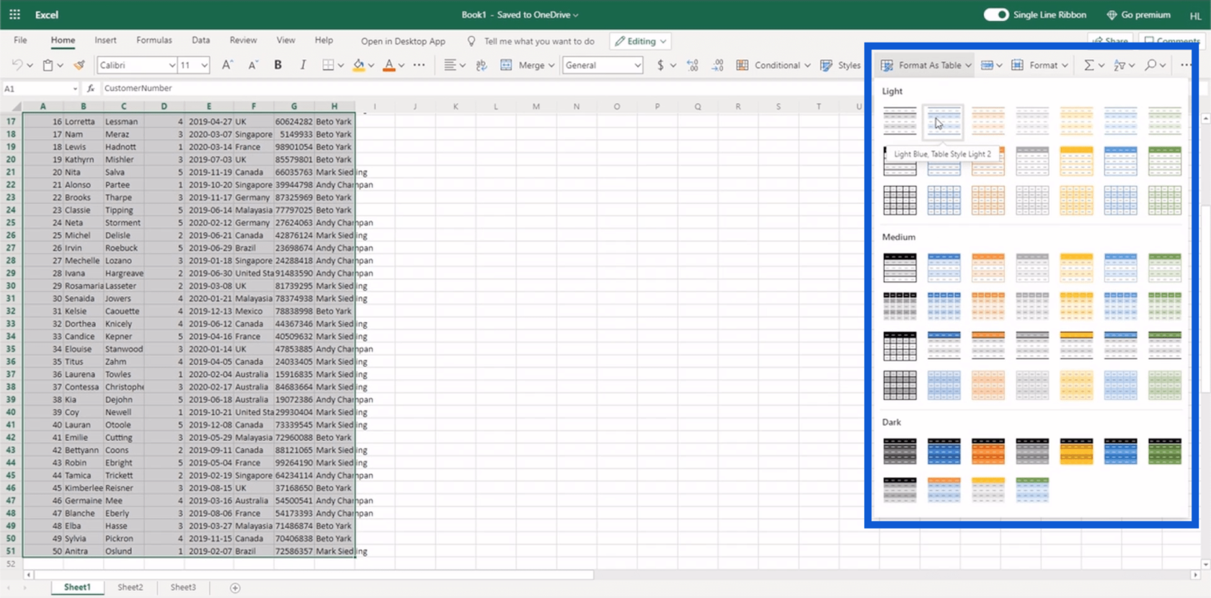Screen dimensions: 1211x598
Task: Click the Merge cells icon
Action: tap(506, 65)
